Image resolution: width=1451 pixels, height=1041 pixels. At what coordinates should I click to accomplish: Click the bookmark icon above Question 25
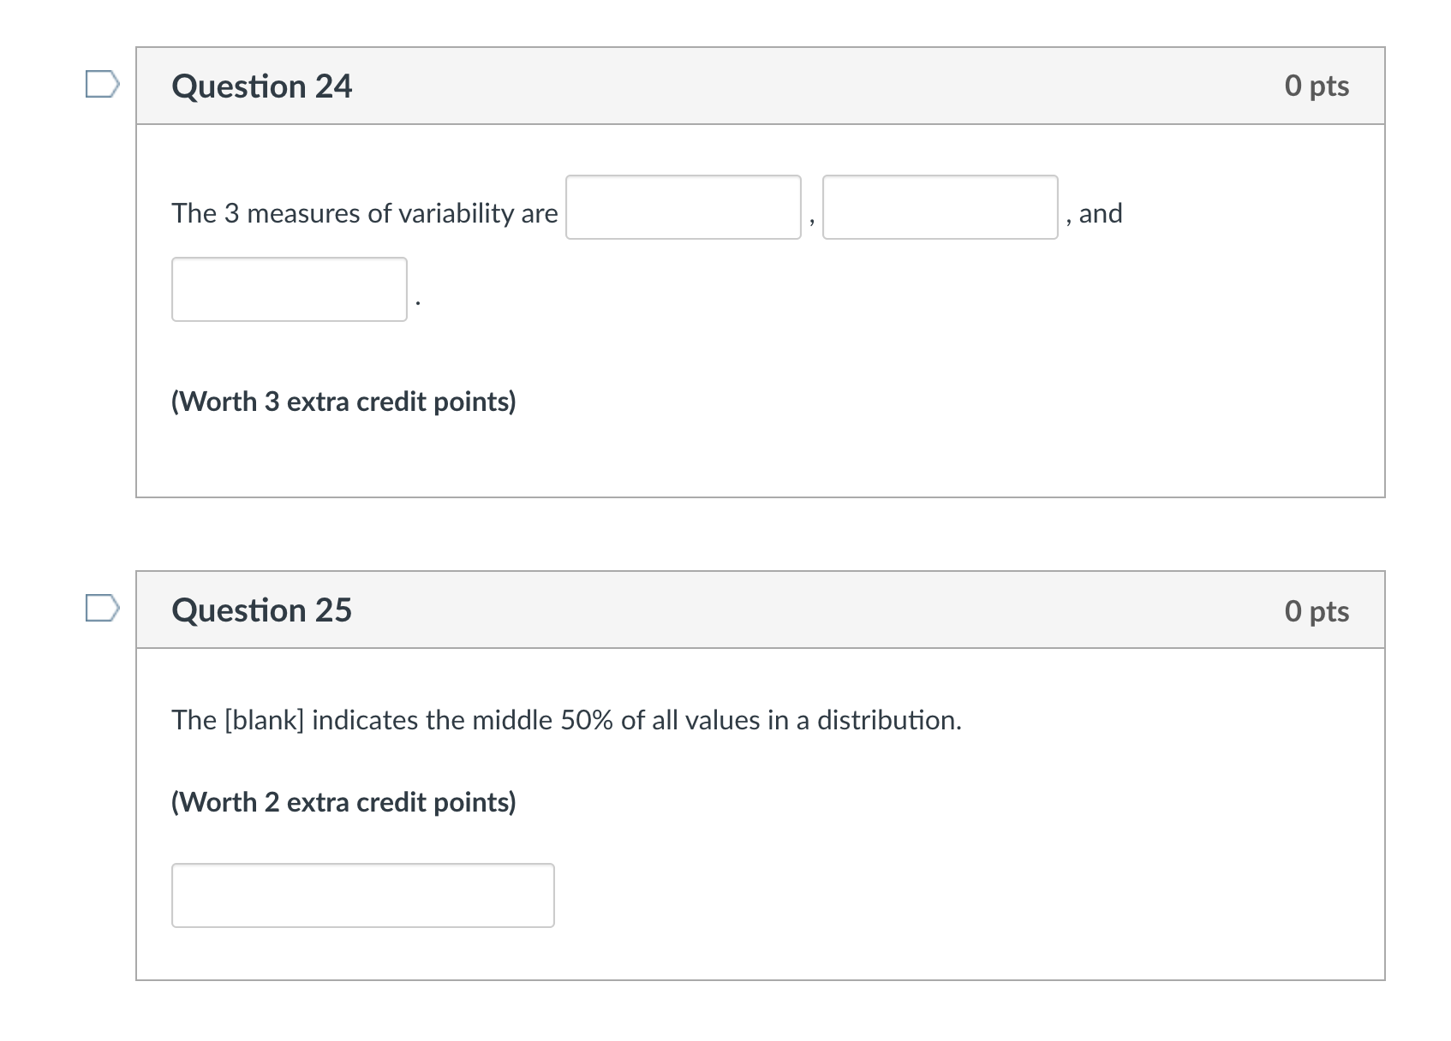click(x=101, y=609)
